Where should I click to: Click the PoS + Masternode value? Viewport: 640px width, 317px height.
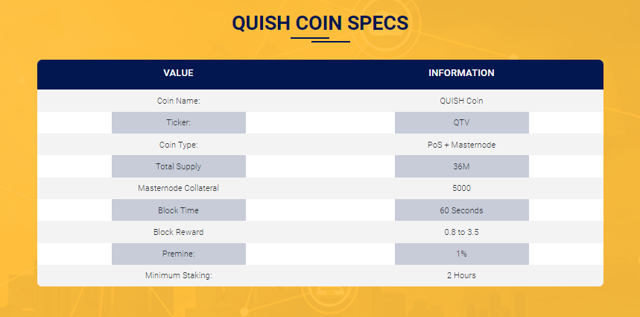pos(461,145)
